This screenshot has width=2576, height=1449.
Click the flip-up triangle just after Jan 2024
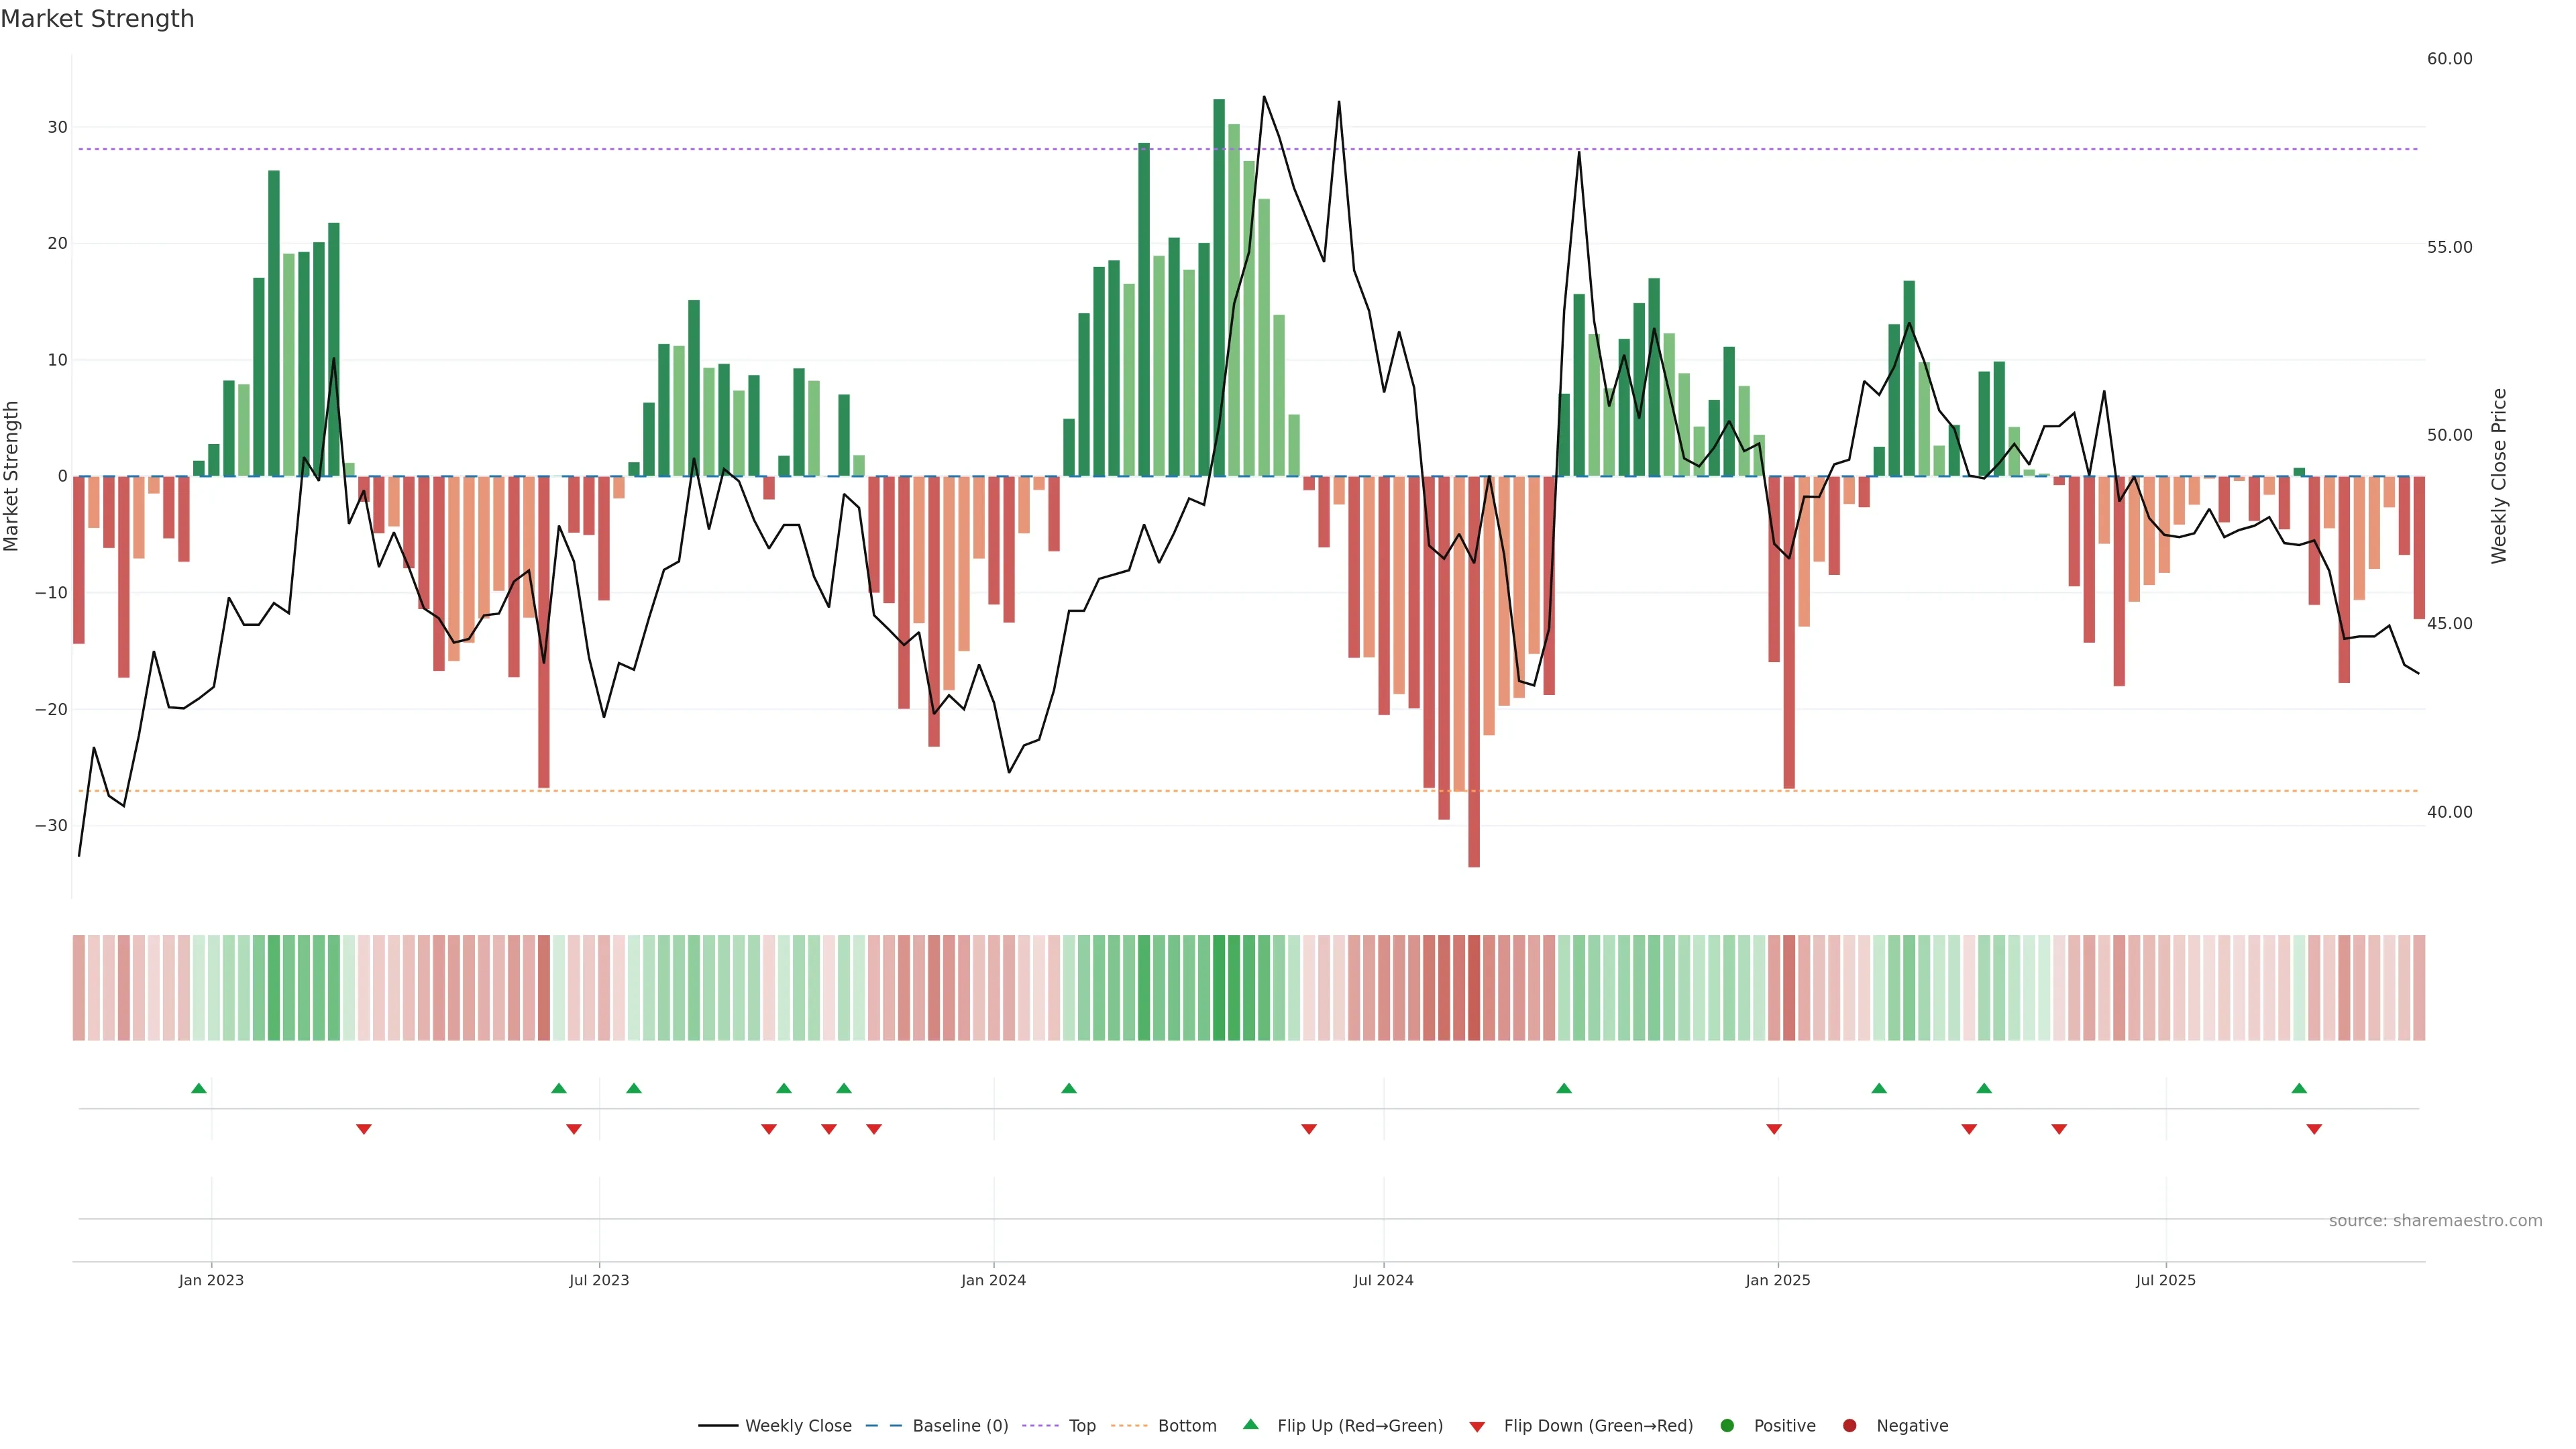coord(1069,1088)
